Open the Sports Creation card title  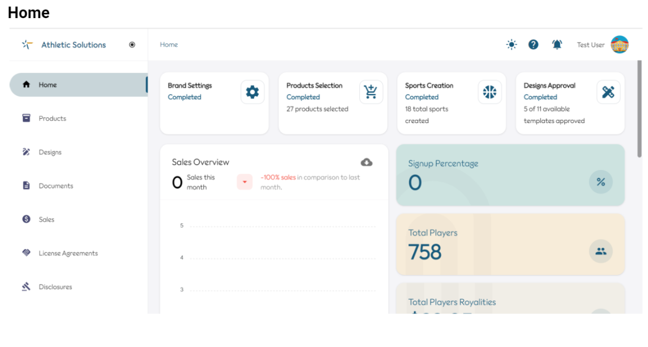click(x=429, y=85)
